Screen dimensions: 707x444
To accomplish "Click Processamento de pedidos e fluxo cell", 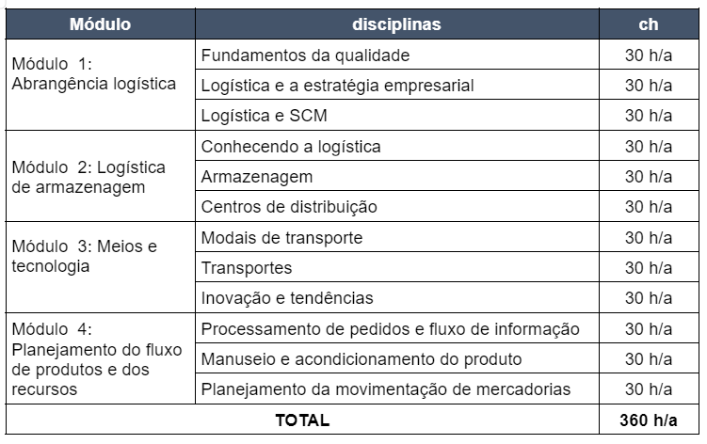I will pyautogui.click(x=396, y=328).
